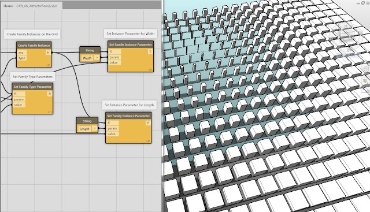Open the steering wheel on the navigation bar
This screenshot has height=212, width=370.
[366, 69]
